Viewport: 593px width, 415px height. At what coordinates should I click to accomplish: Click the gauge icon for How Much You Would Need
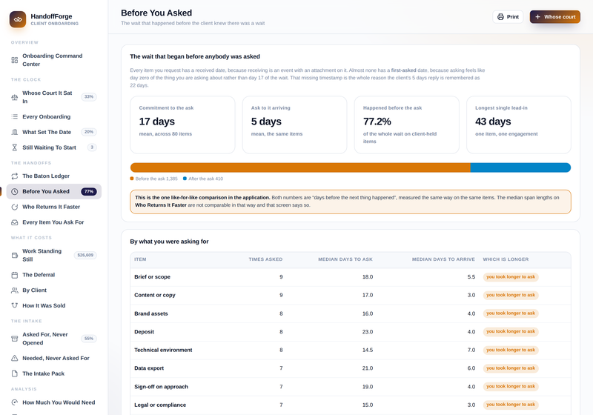pos(14,402)
